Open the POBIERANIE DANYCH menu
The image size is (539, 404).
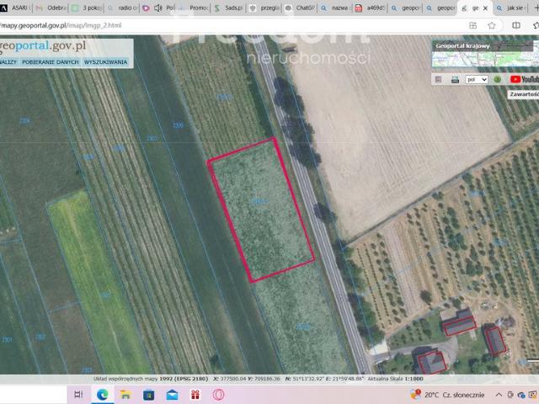click(x=51, y=62)
